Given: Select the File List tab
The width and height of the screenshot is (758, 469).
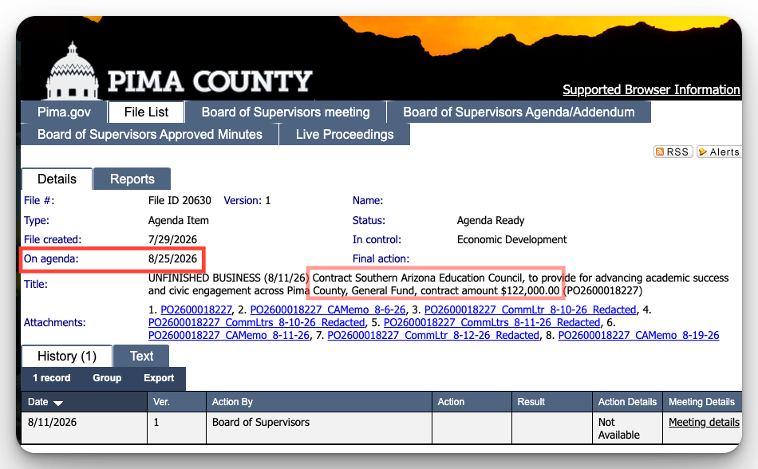Looking at the screenshot, I should [146, 112].
